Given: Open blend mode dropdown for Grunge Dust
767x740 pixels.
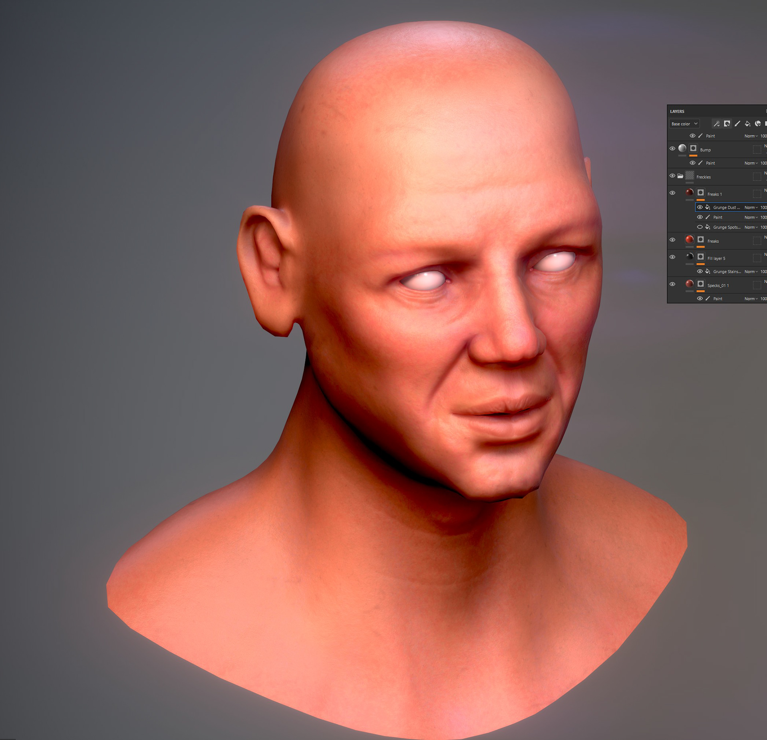Looking at the screenshot, I should point(751,208).
